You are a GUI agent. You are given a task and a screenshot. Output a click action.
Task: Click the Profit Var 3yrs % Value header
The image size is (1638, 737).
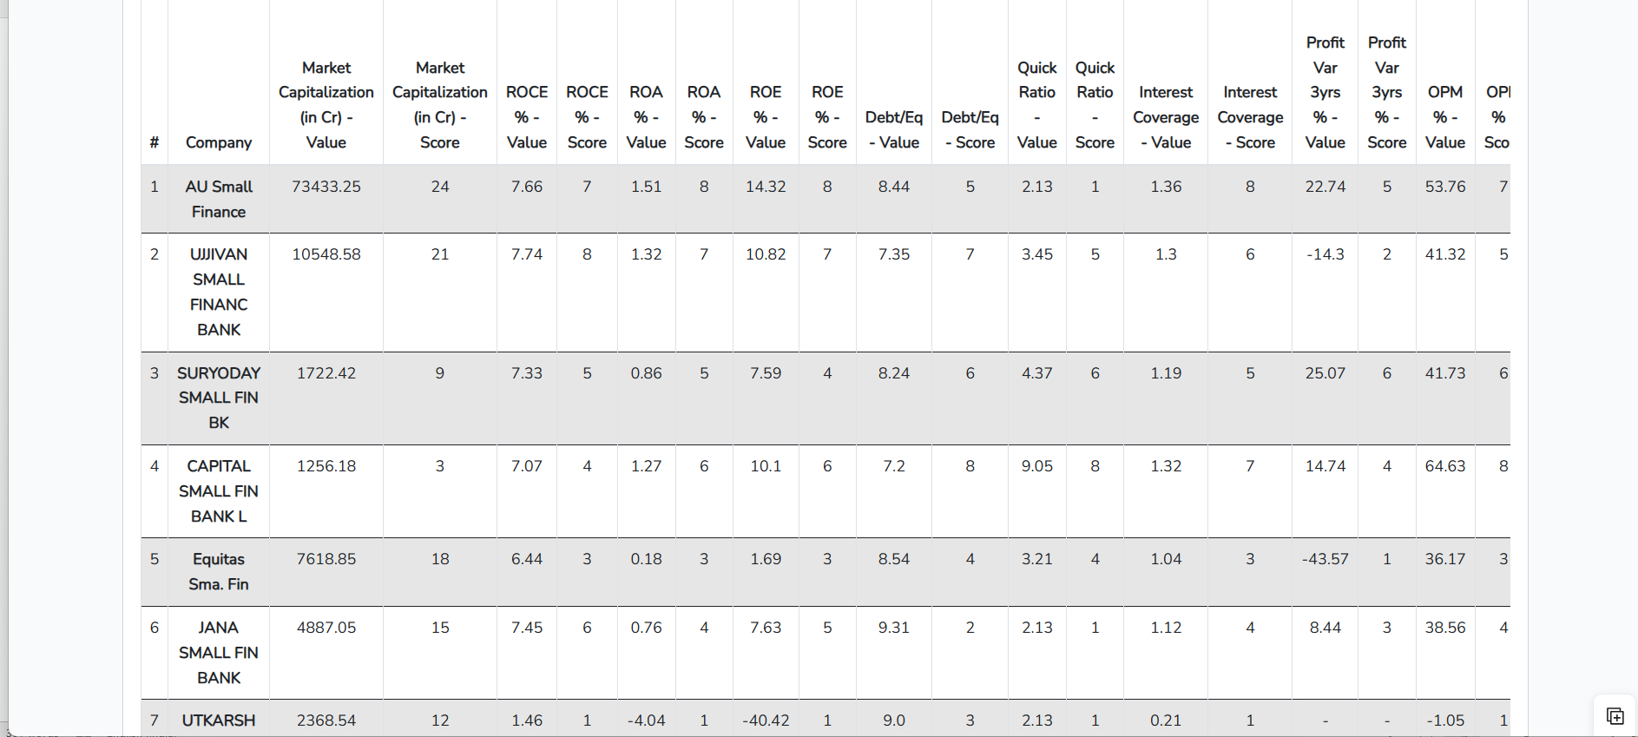coord(1326,92)
